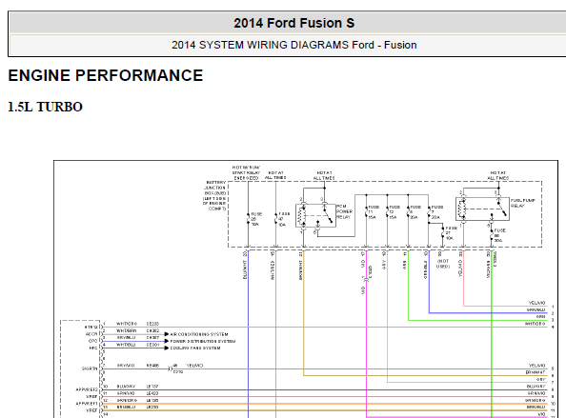Click the Fuse 88 30A label below fuel pump relay
Screen dimensions: 566x418
click(499, 235)
